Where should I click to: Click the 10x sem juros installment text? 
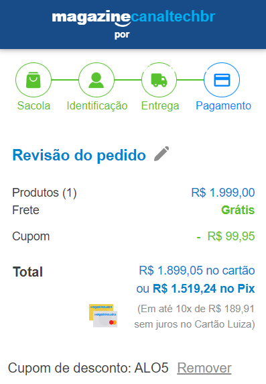click(194, 316)
